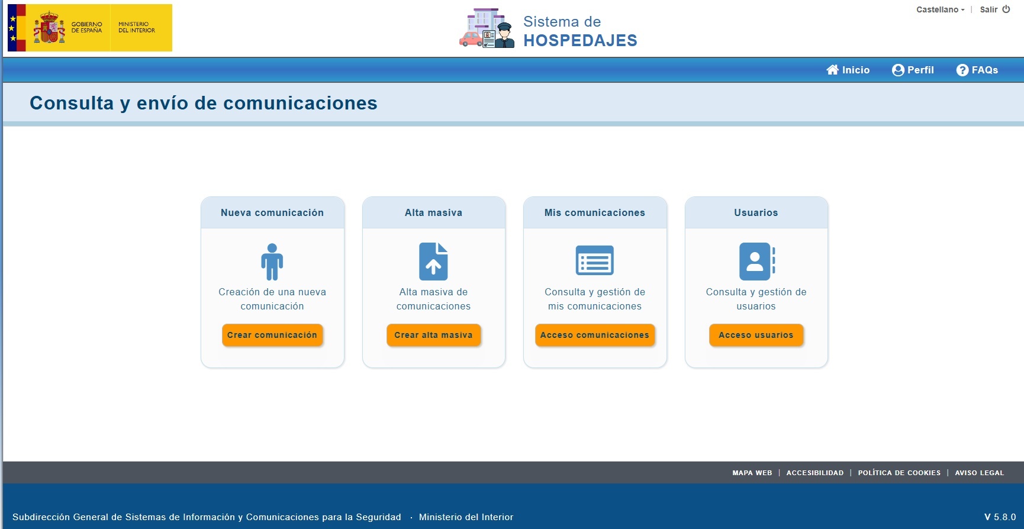Click the Sistema de HOSPEDAJES title text
The height and width of the screenshot is (529, 1024).
pyautogui.click(x=579, y=31)
